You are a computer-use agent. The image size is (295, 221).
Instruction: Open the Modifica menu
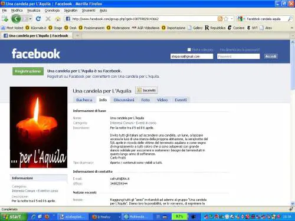click(17, 11)
